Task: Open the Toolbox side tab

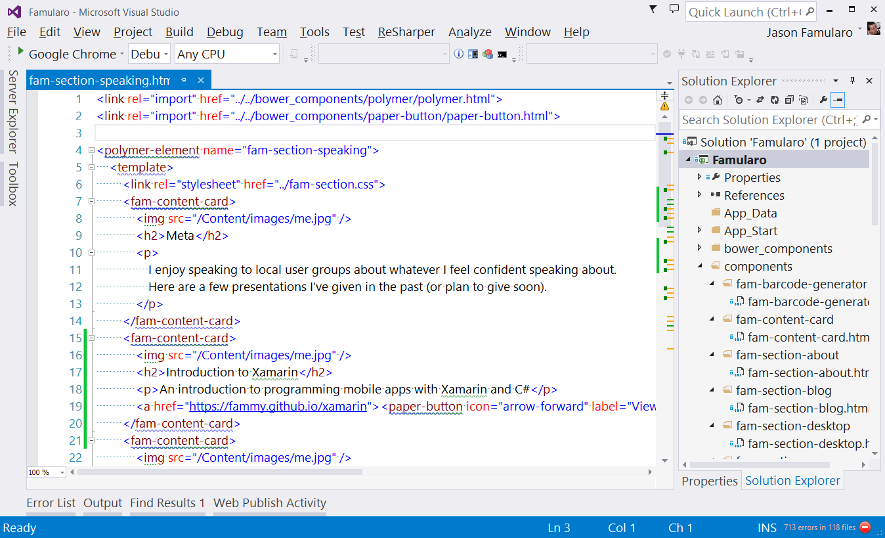Action: [x=13, y=184]
